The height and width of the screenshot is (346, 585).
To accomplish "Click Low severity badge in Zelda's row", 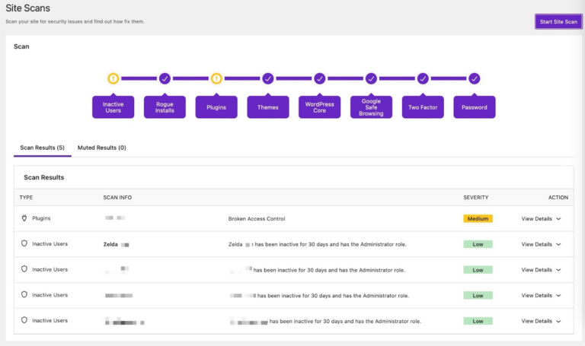I will pyautogui.click(x=478, y=244).
